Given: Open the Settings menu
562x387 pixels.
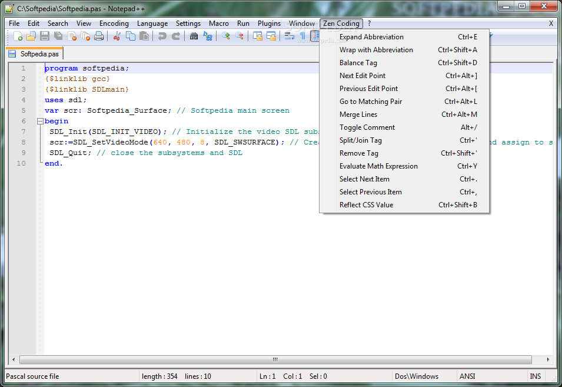Looking at the screenshot, I should tap(188, 23).
